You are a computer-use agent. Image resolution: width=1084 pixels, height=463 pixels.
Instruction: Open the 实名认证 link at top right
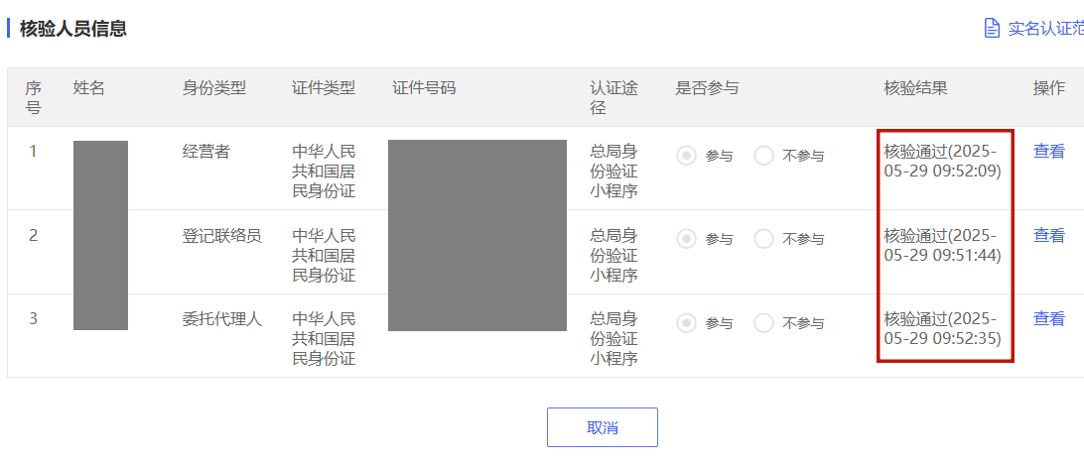click(x=1045, y=29)
